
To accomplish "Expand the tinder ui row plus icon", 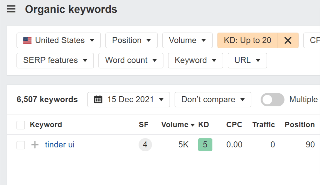I will click(35, 145).
